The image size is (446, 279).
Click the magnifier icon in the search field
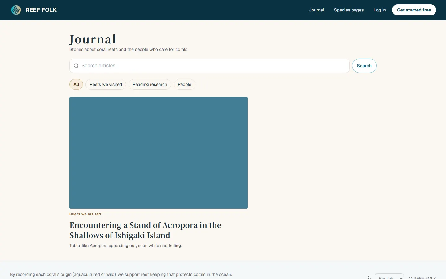pyautogui.click(x=76, y=66)
